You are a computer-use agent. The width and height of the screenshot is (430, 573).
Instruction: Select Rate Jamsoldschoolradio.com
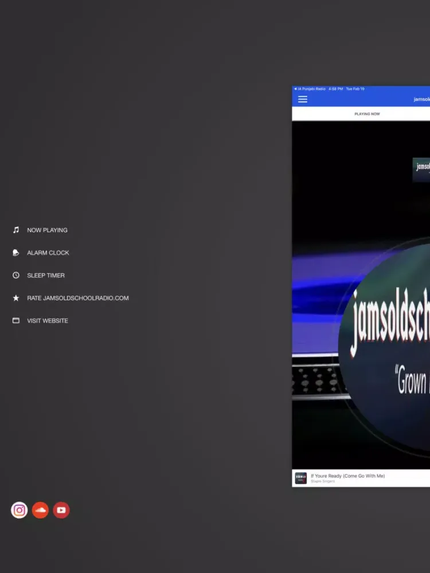[x=78, y=298]
